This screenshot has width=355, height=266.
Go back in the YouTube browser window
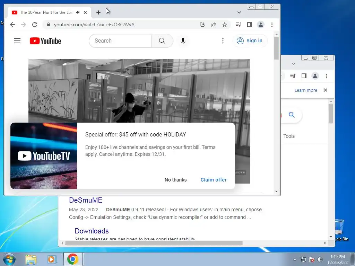click(x=12, y=25)
